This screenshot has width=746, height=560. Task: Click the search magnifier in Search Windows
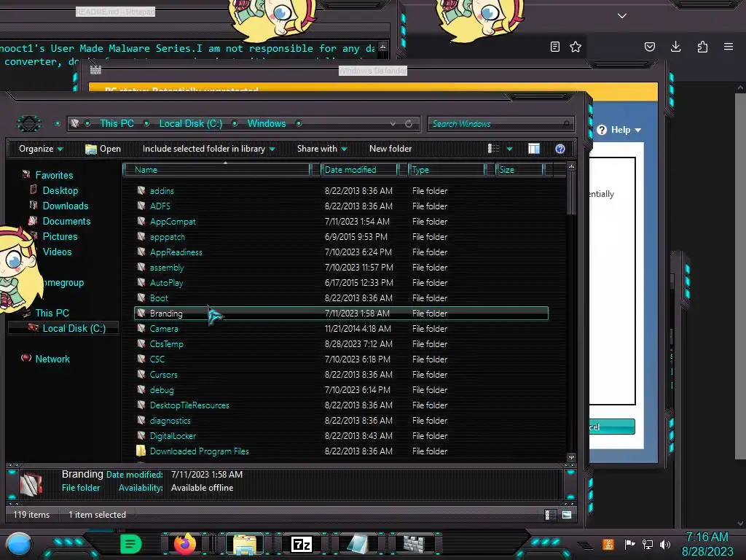coord(565,124)
